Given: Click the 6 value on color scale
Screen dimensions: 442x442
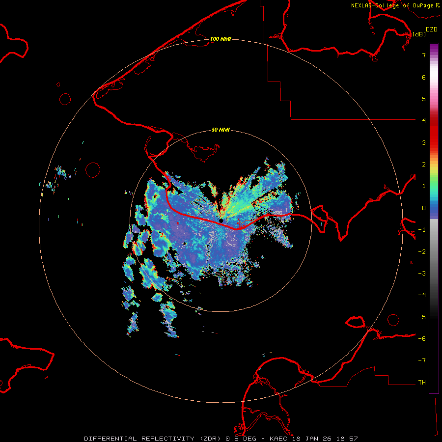Looking at the screenshot, I should point(424,77).
